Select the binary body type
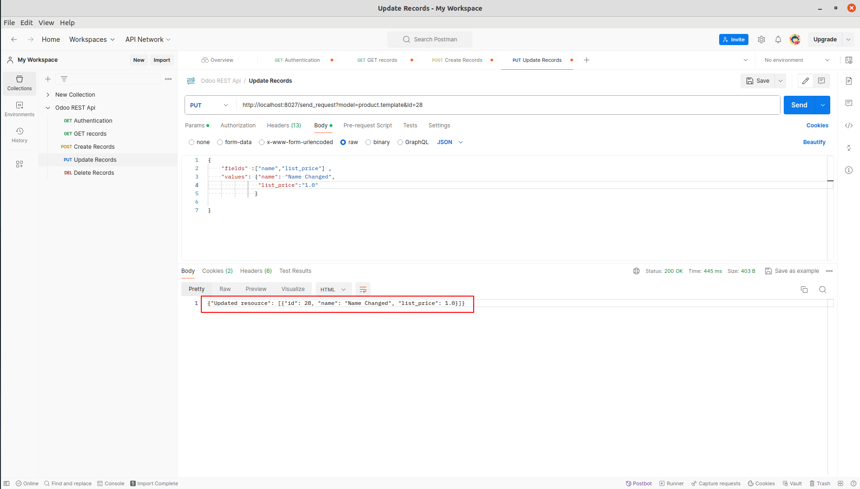860x489 pixels. coord(377,142)
